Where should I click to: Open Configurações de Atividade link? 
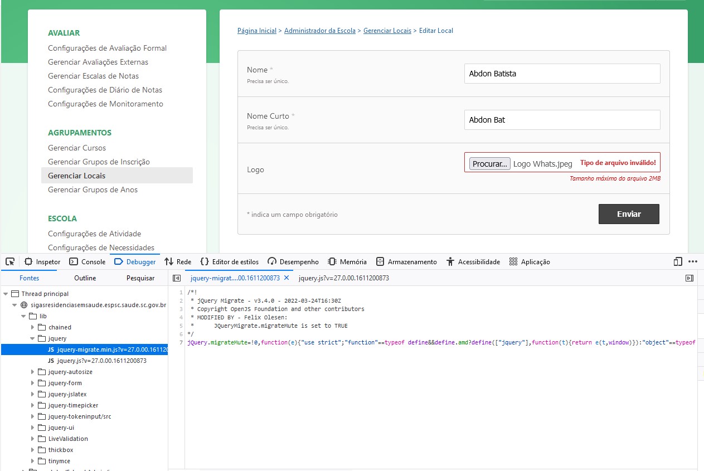click(95, 234)
